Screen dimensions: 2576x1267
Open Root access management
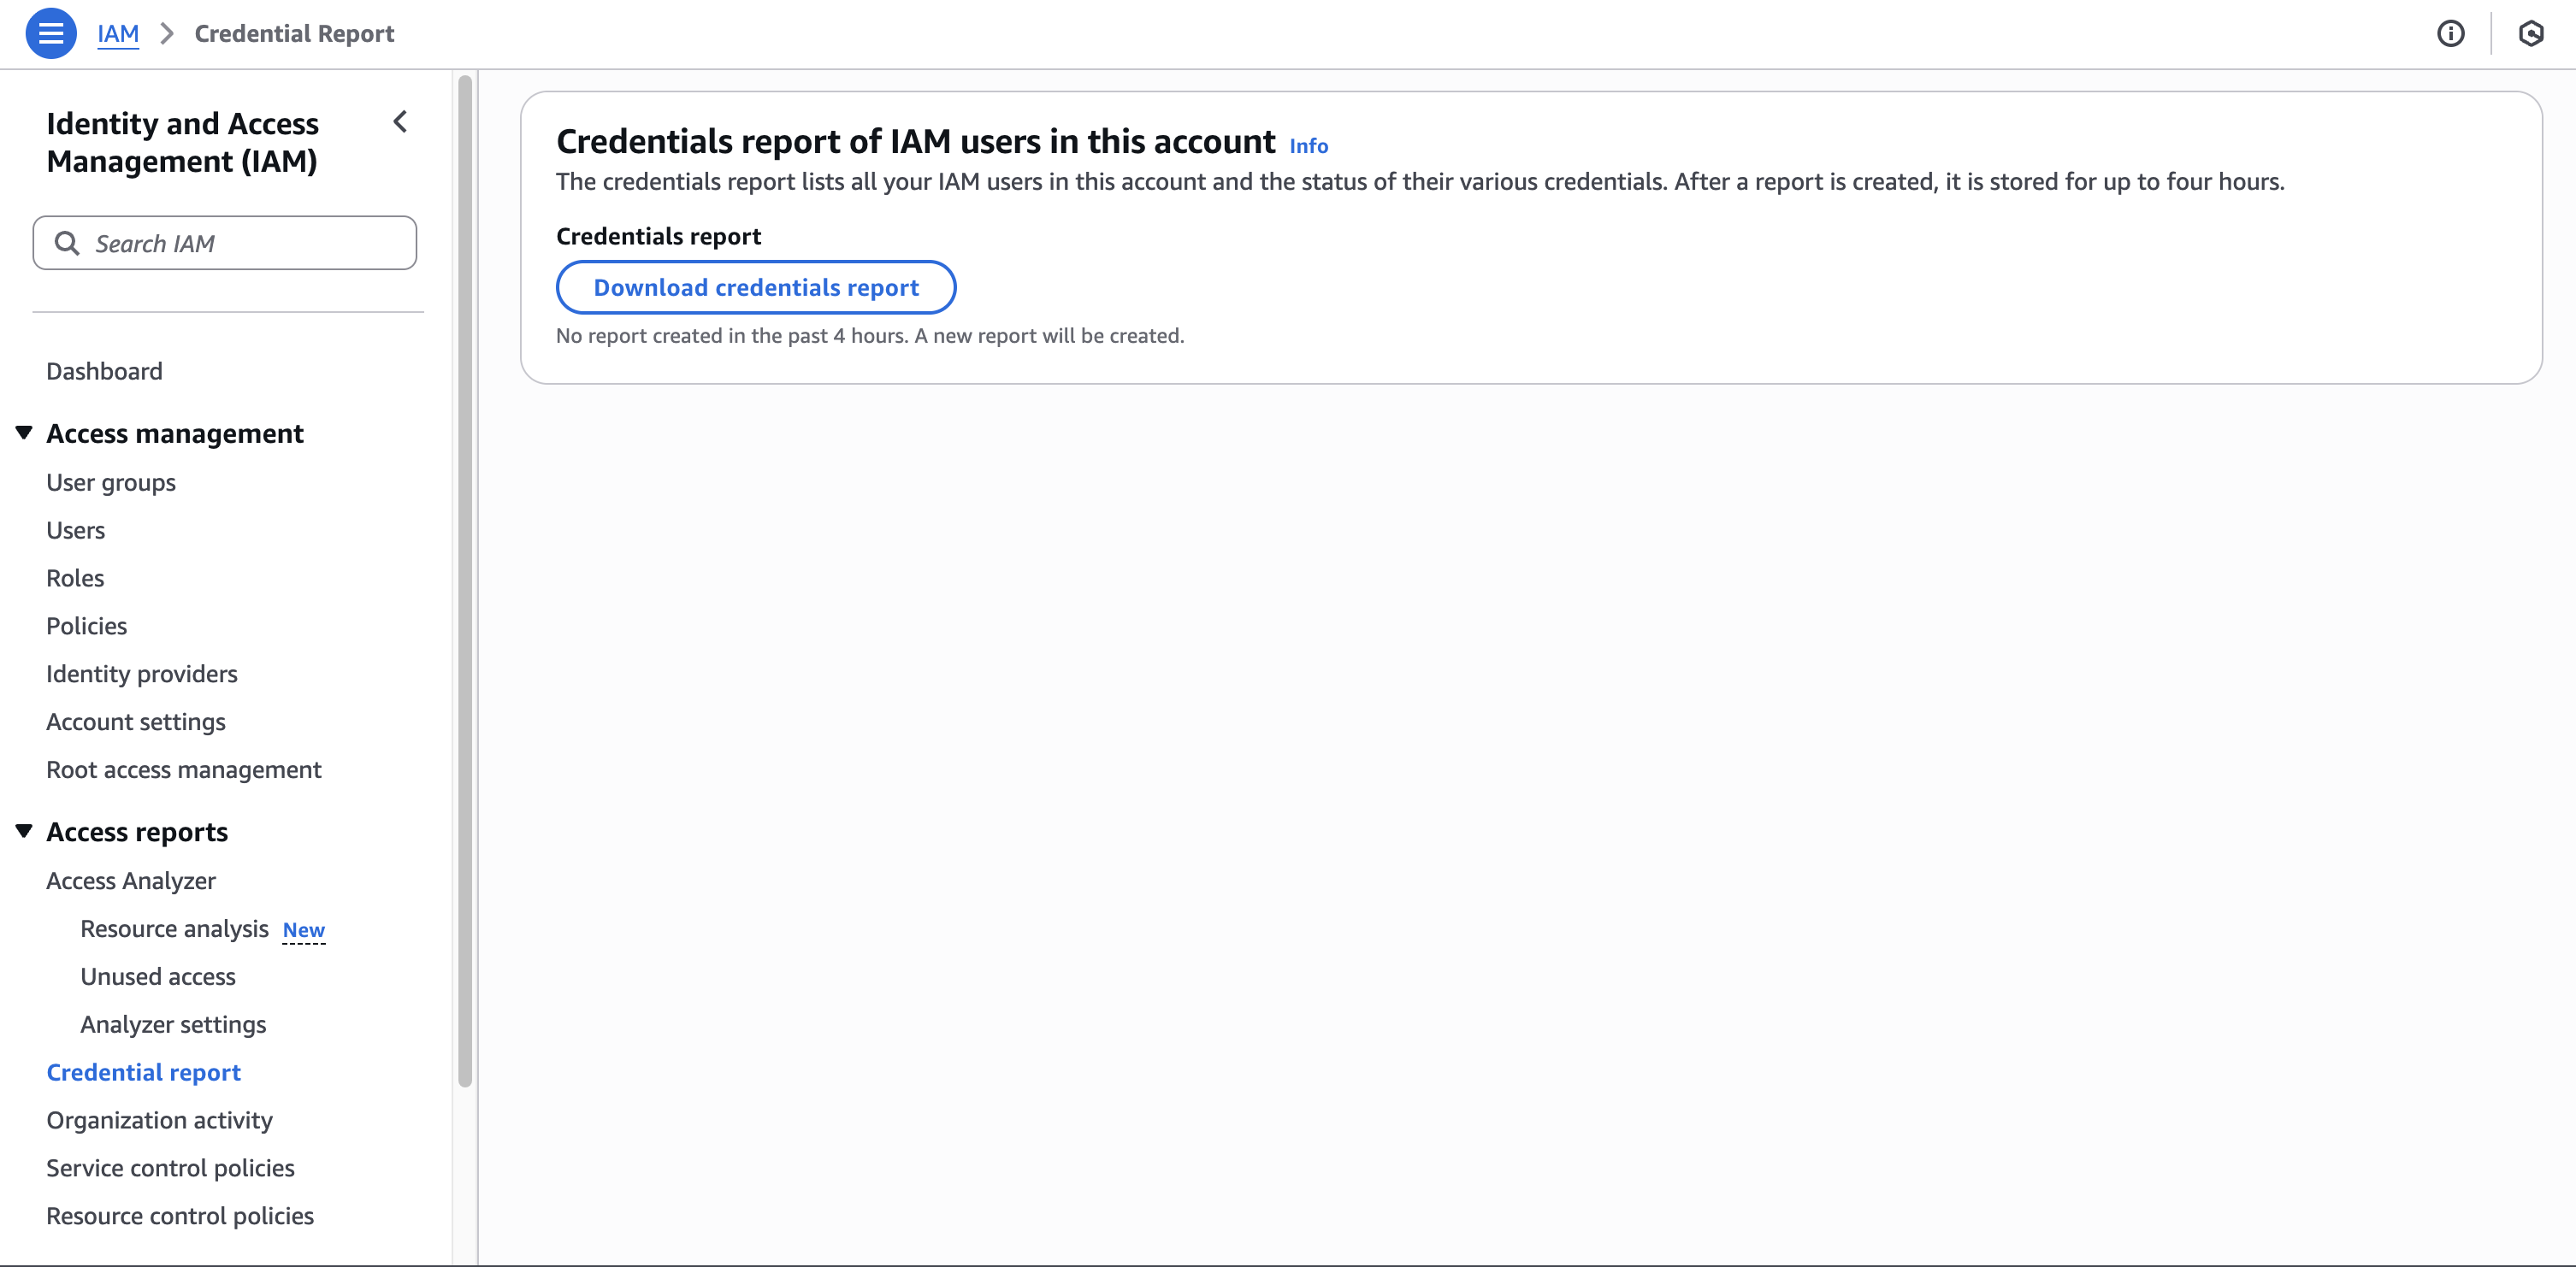pyautogui.click(x=184, y=770)
